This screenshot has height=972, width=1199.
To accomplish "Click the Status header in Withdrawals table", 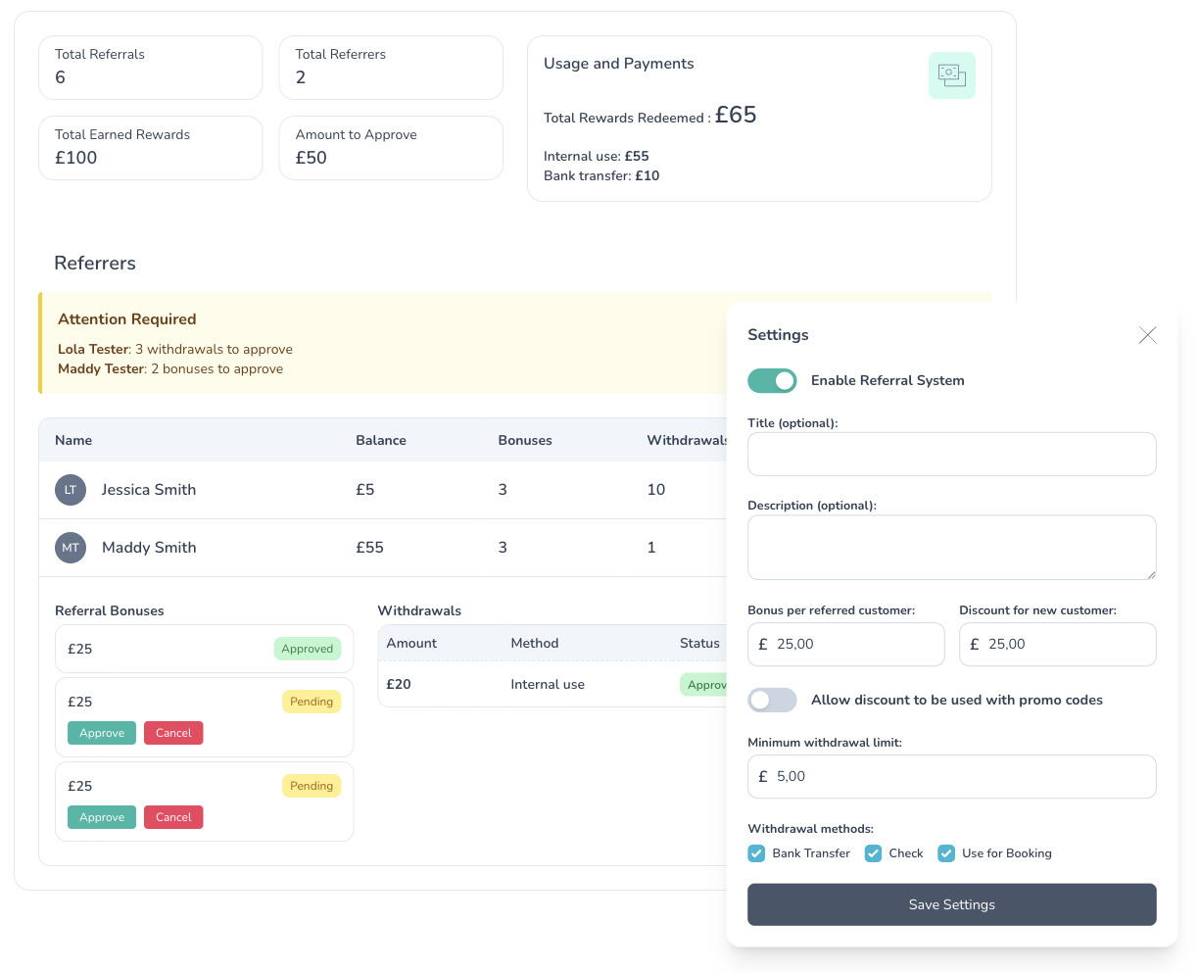I will [x=699, y=643].
